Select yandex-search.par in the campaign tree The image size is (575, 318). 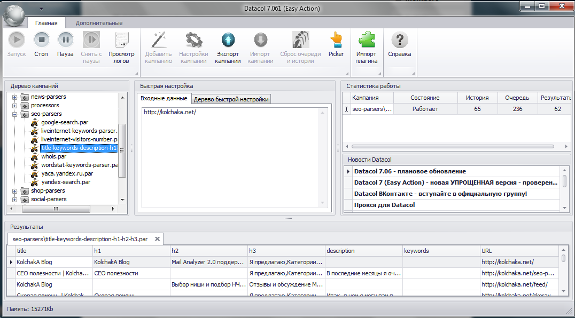66,182
